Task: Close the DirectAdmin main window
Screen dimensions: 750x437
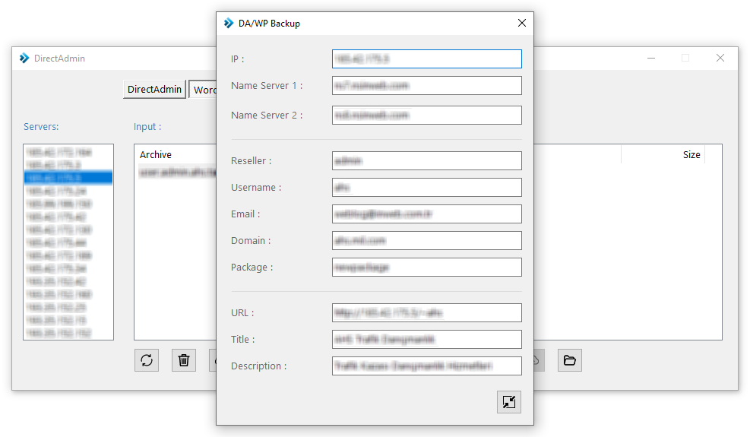Action: [720, 58]
